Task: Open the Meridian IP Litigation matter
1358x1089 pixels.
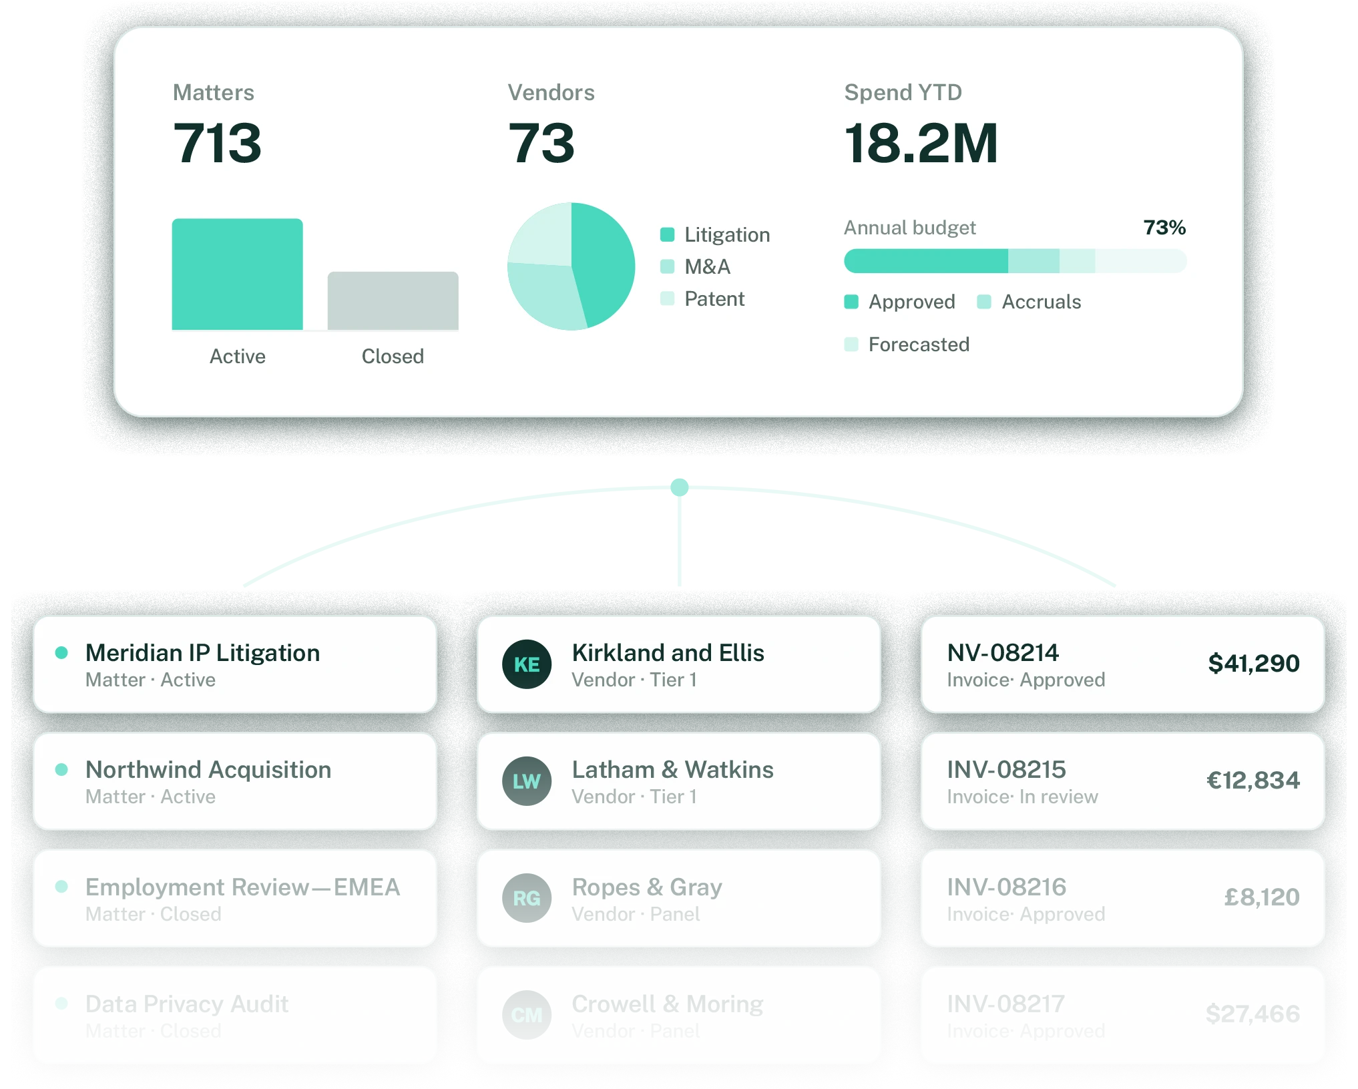Action: tap(235, 664)
